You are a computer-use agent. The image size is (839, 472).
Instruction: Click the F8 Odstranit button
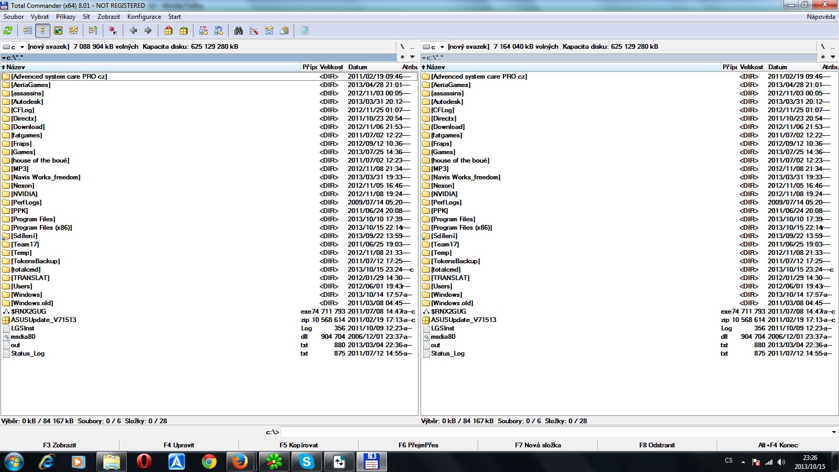(x=657, y=445)
